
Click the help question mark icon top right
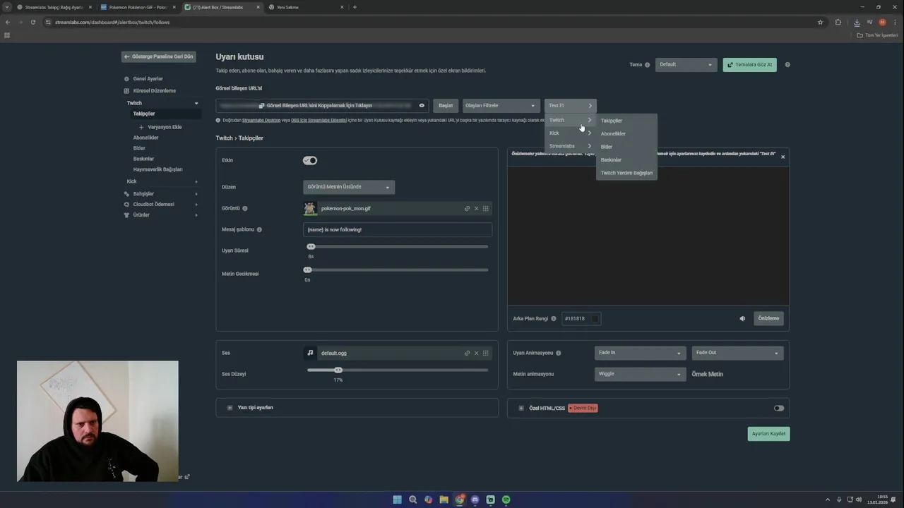pos(787,65)
